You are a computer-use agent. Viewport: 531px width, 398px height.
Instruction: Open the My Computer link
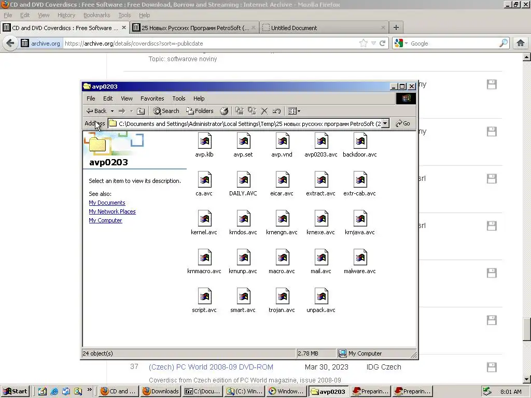105,220
